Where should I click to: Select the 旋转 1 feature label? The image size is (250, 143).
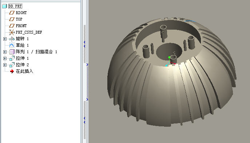point(22,39)
